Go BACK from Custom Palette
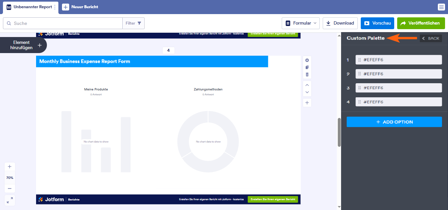Screen dimensions: 448x210 pyautogui.click(x=431, y=38)
